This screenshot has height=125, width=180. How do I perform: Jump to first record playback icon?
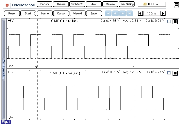tap(108, 13)
